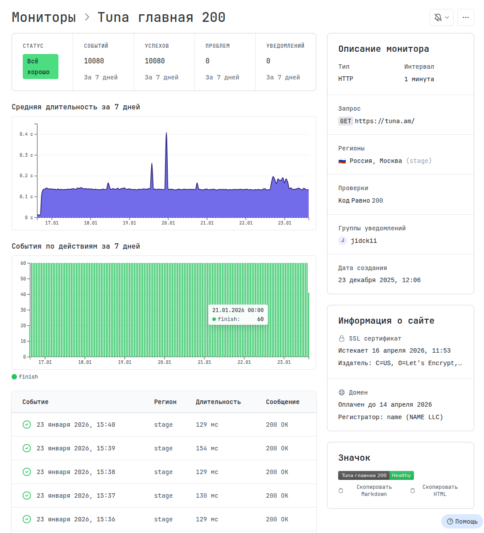Click the jidckii notification group avatar
The width and height of the screenshot is (484, 533).
coord(342,241)
